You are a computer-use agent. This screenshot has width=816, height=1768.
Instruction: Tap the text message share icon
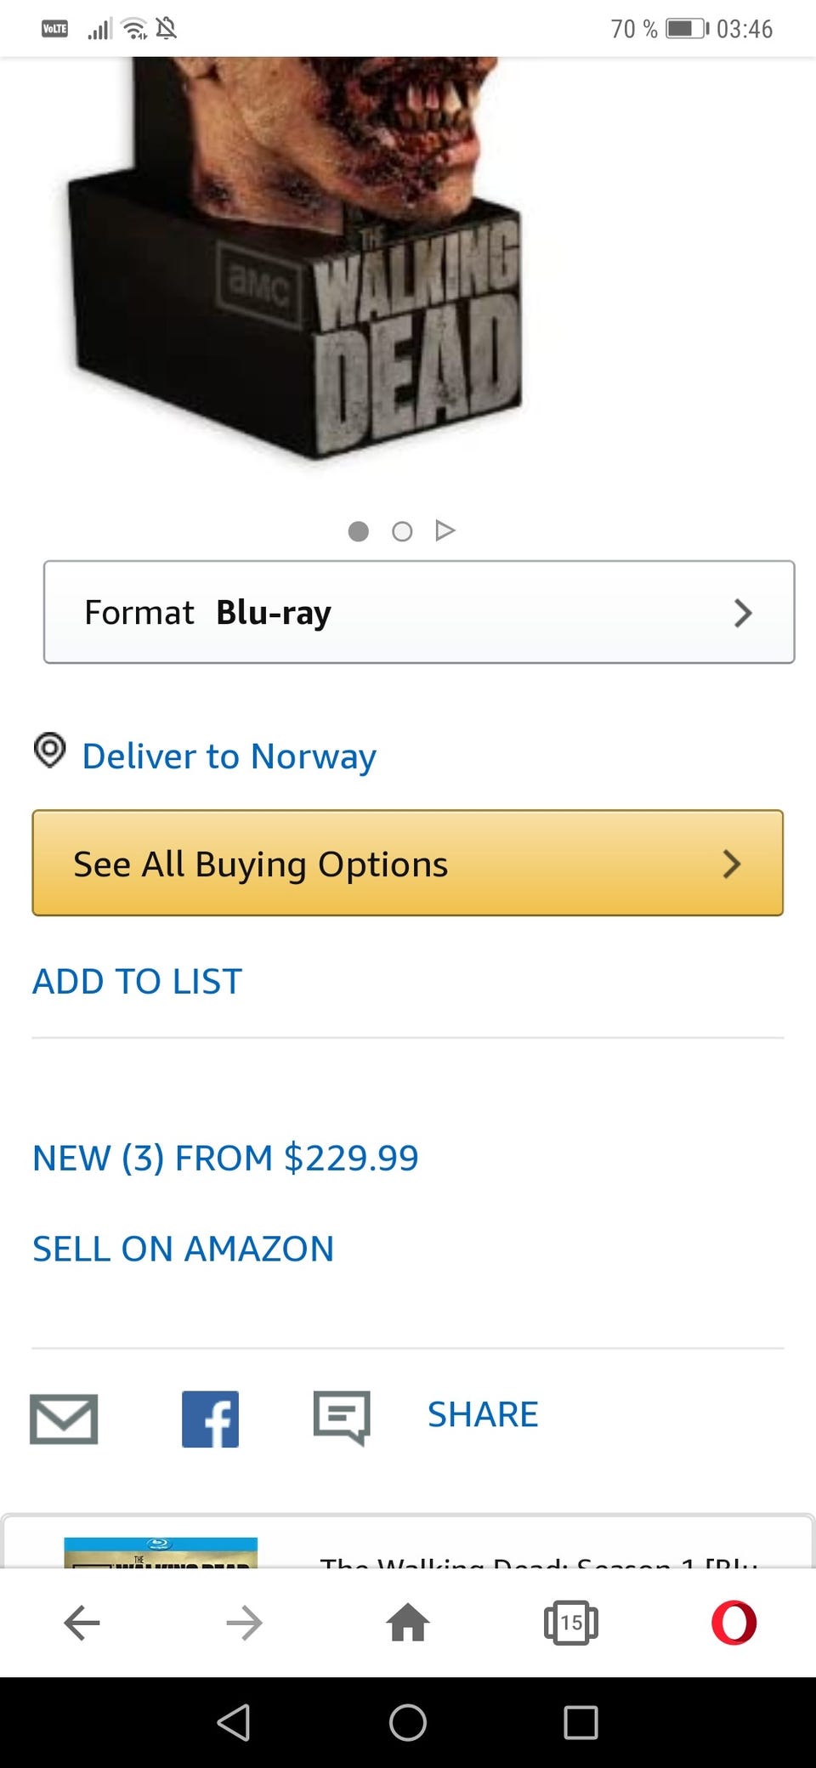click(342, 1417)
